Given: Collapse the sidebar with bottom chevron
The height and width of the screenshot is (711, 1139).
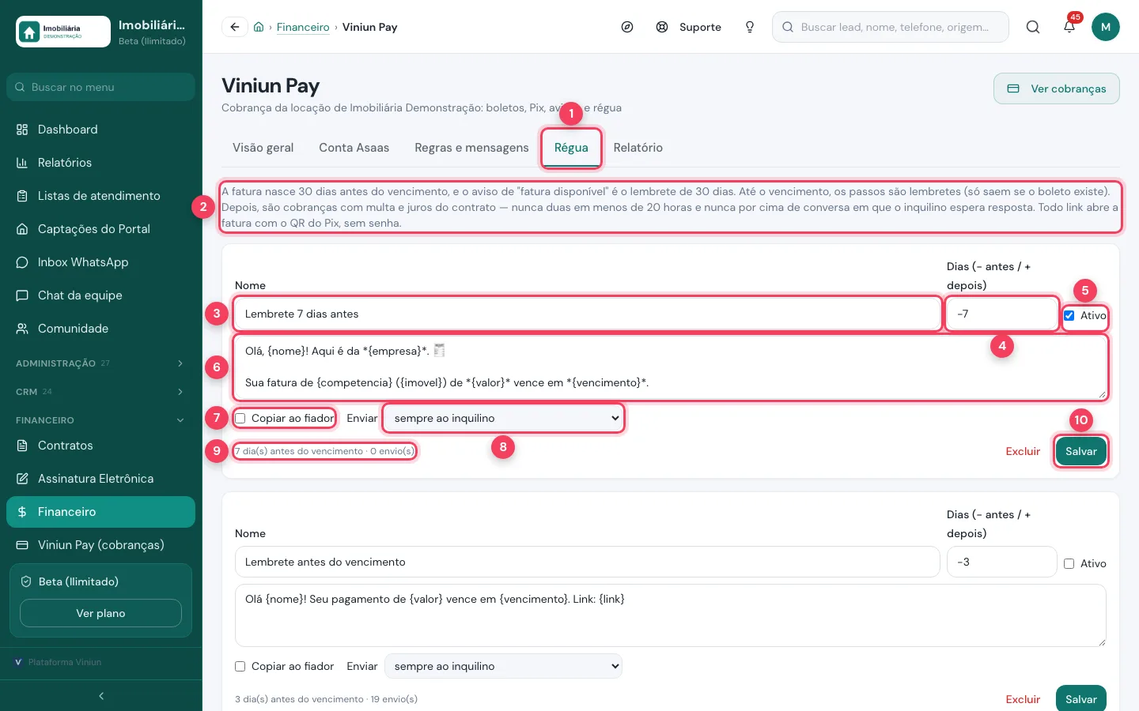Looking at the screenshot, I should (101, 696).
